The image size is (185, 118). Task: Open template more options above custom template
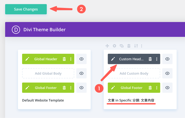pos(142,46)
